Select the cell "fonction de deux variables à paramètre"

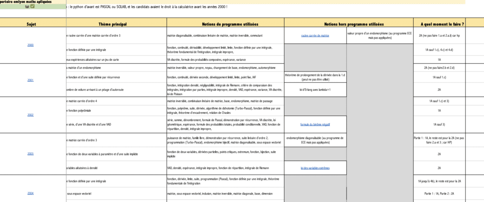[x=116, y=154]
